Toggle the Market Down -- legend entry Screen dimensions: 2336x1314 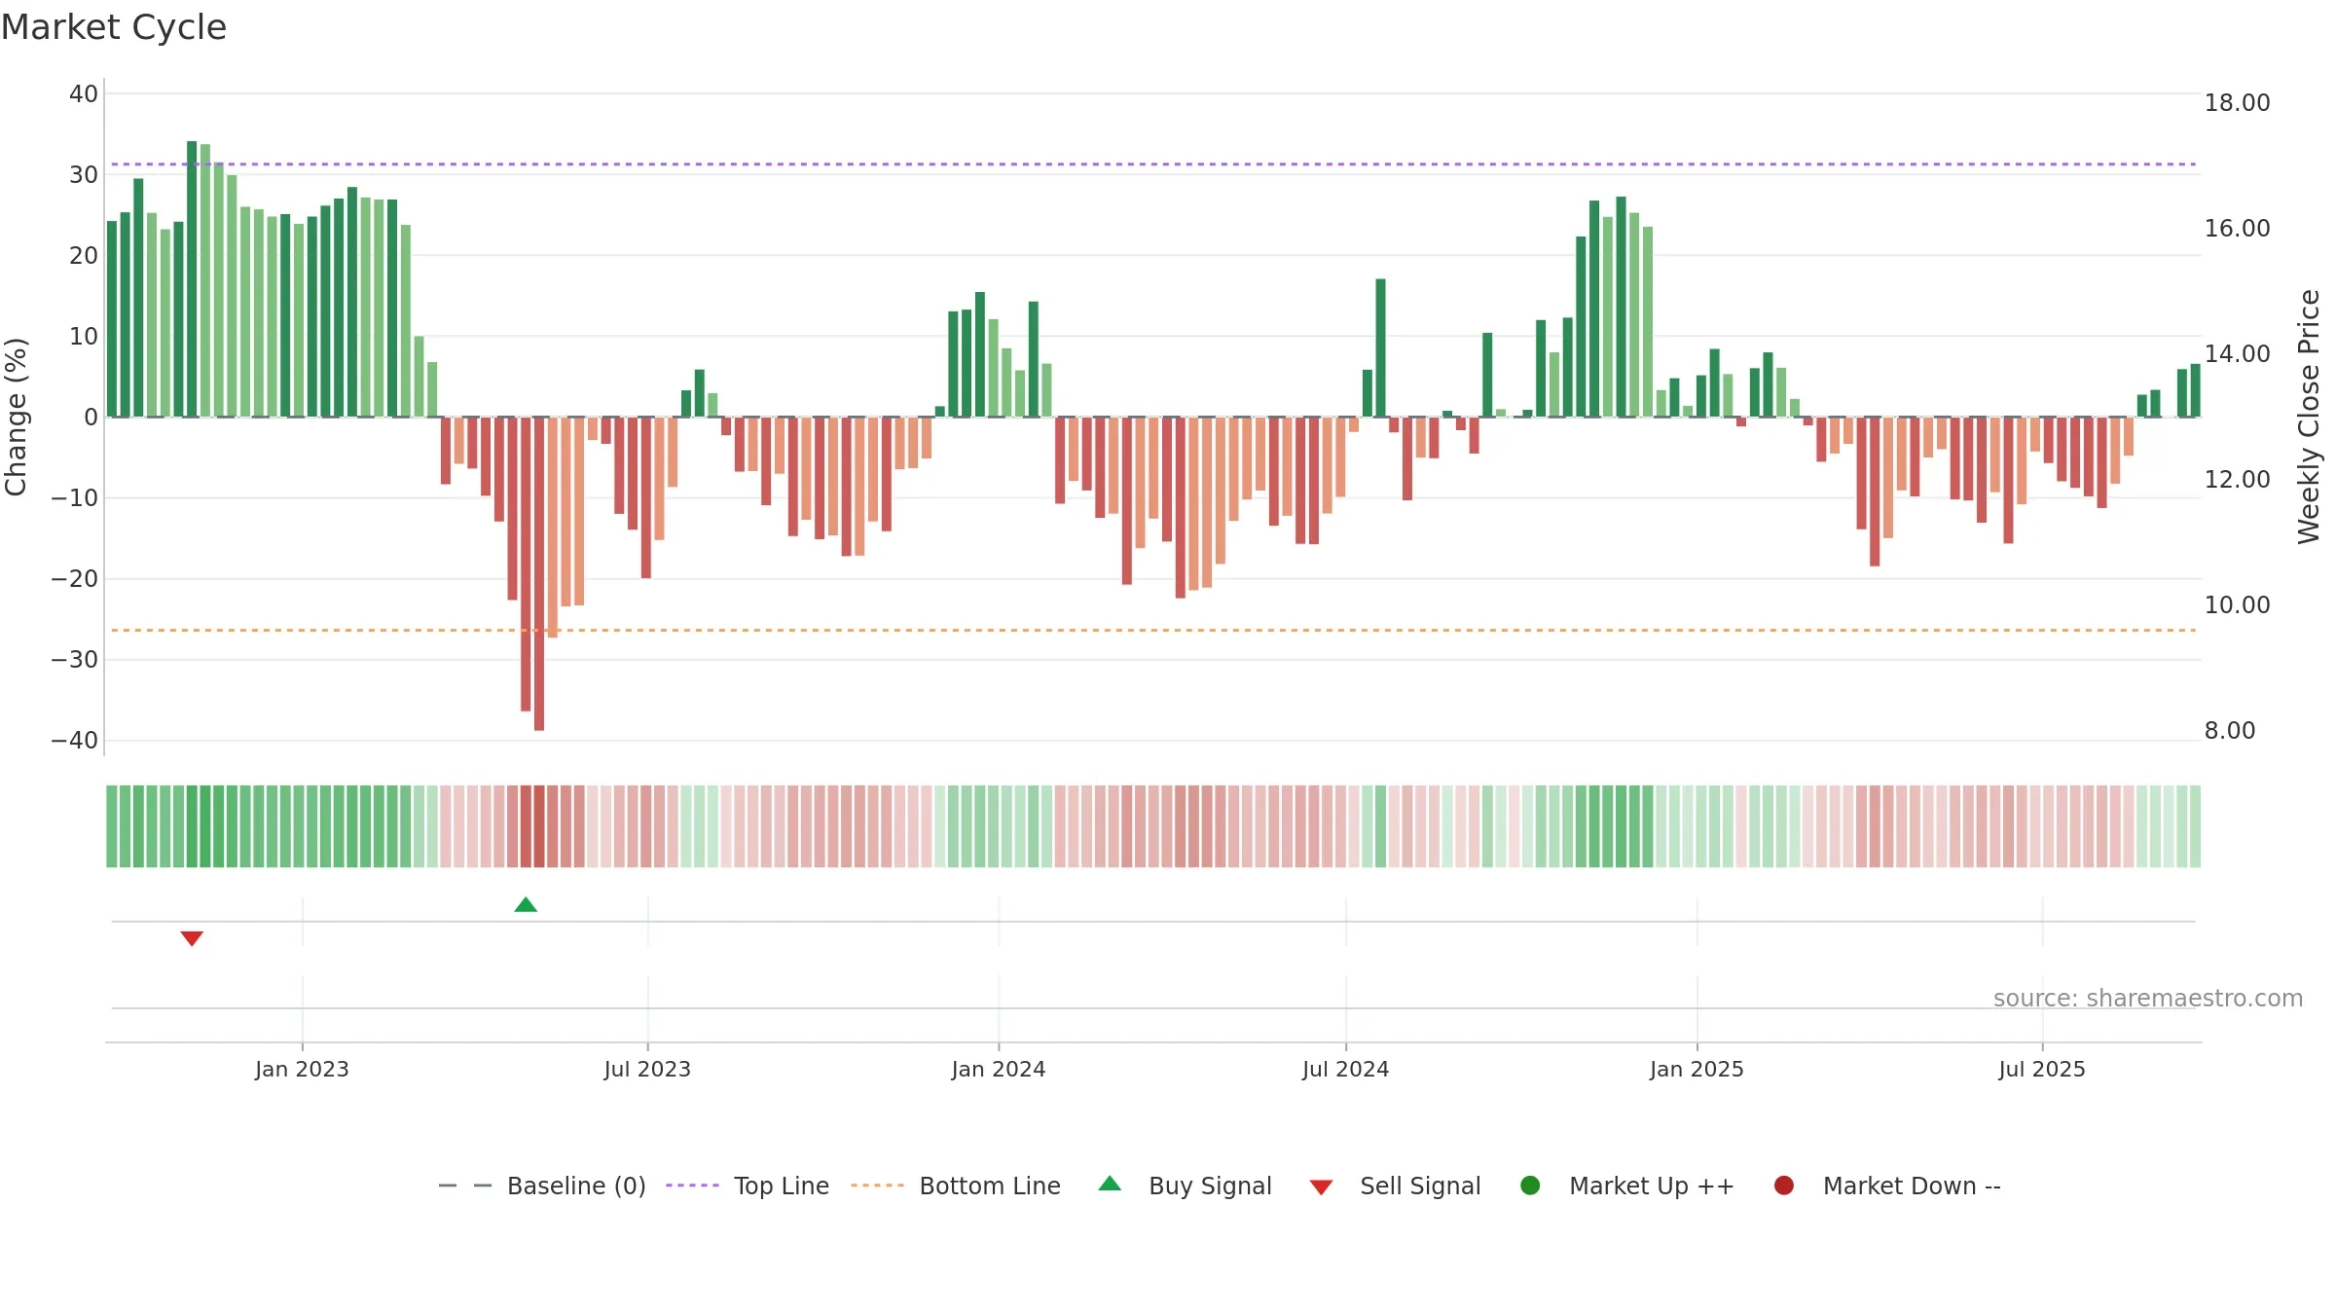[1887, 1186]
